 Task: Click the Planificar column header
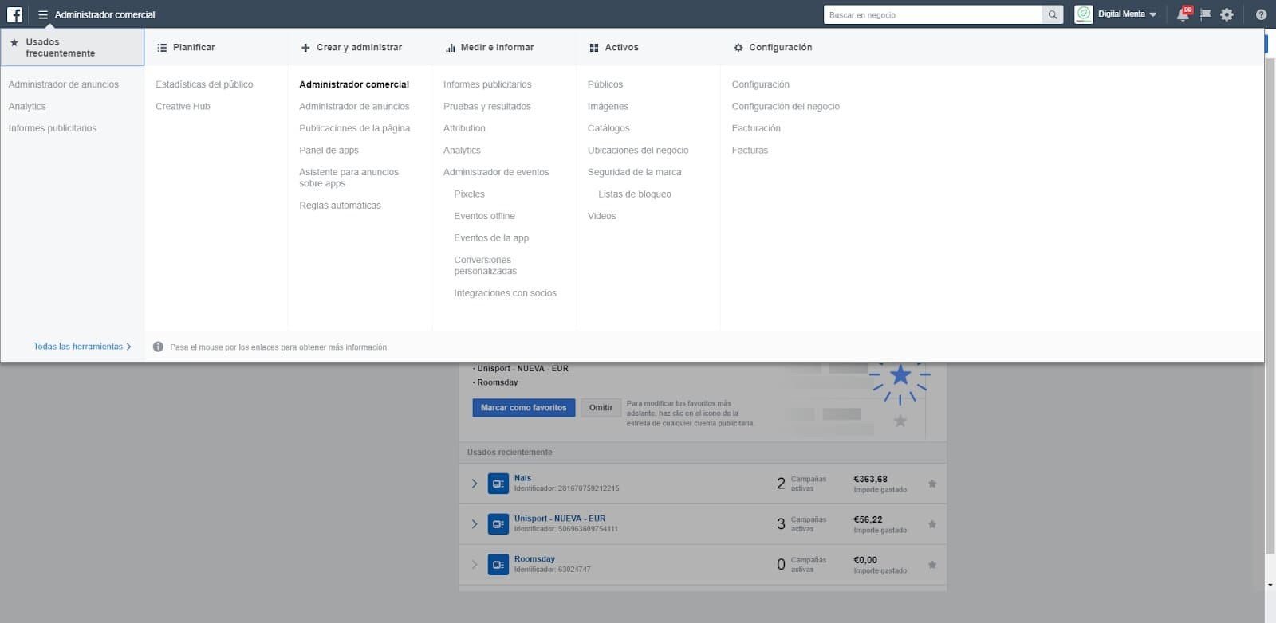pyautogui.click(x=186, y=47)
